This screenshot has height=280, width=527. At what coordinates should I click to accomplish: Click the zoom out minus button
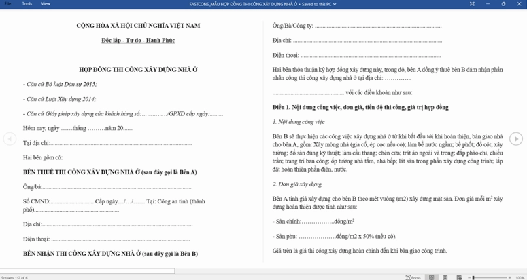(x=469, y=278)
